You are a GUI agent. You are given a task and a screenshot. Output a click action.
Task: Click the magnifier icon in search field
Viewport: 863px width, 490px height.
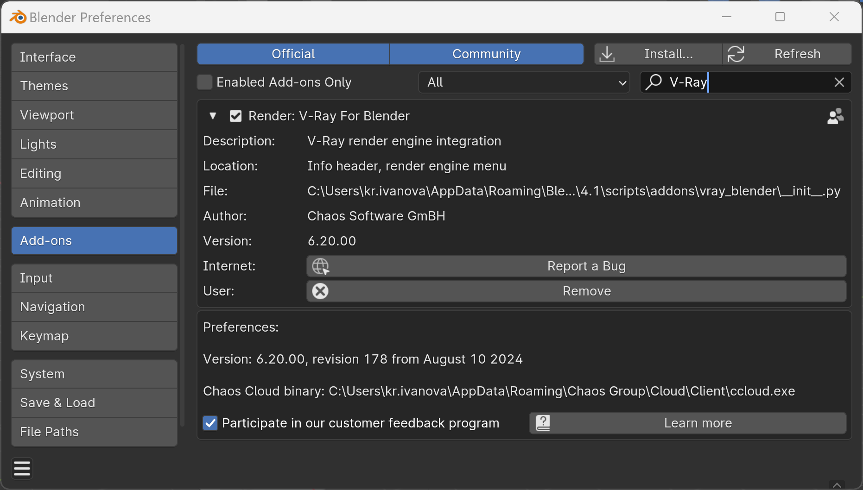point(654,82)
